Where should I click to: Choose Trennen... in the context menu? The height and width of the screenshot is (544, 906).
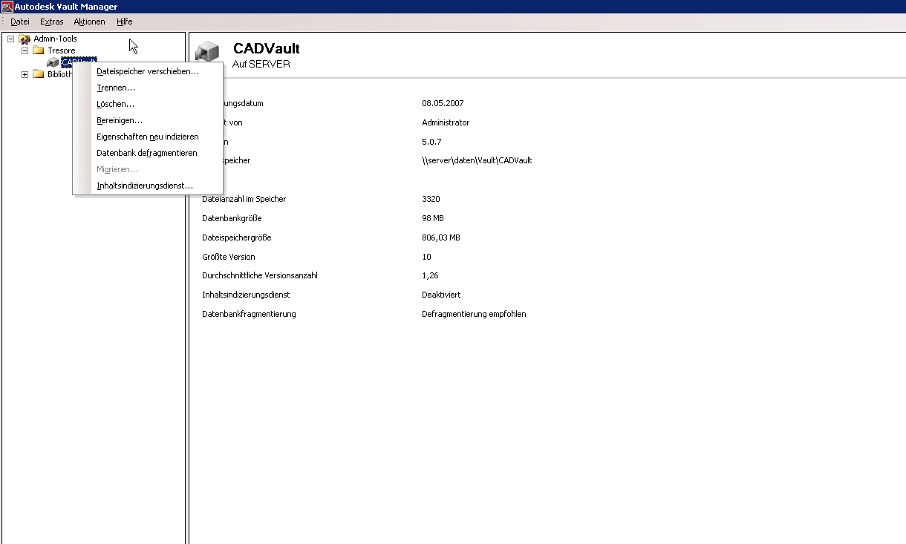[x=148, y=88]
